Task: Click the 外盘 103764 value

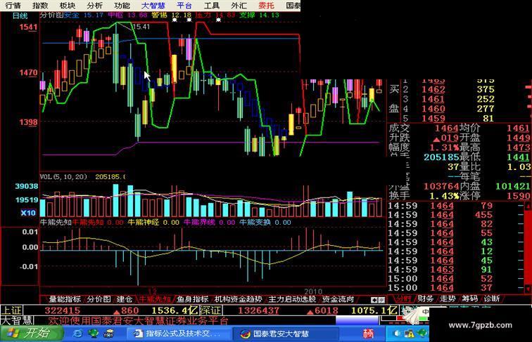Action: [x=441, y=186]
